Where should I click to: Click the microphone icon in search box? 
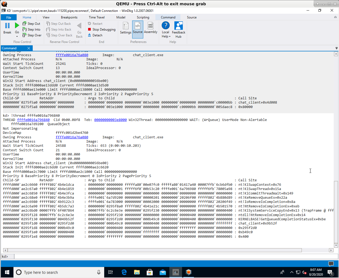(99, 272)
